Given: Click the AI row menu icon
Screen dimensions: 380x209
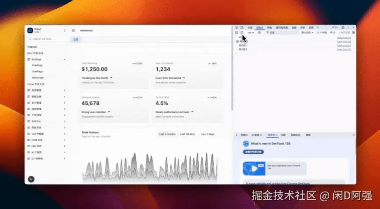Looking at the screenshot, I should pyautogui.click(x=28, y=152).
